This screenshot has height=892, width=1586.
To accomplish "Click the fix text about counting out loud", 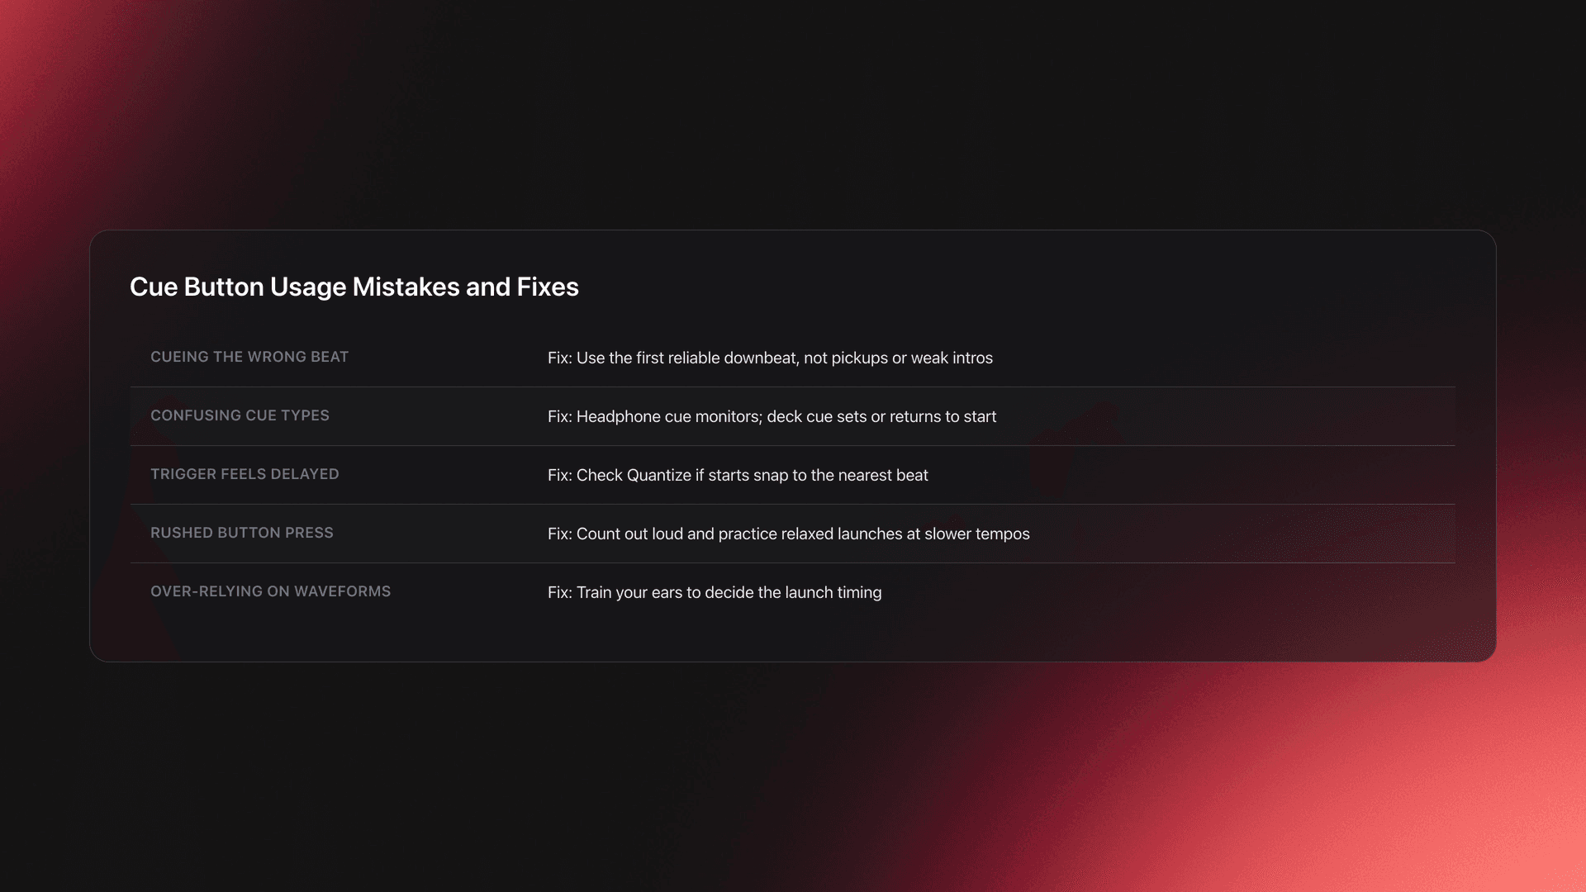I will point(788,534).
